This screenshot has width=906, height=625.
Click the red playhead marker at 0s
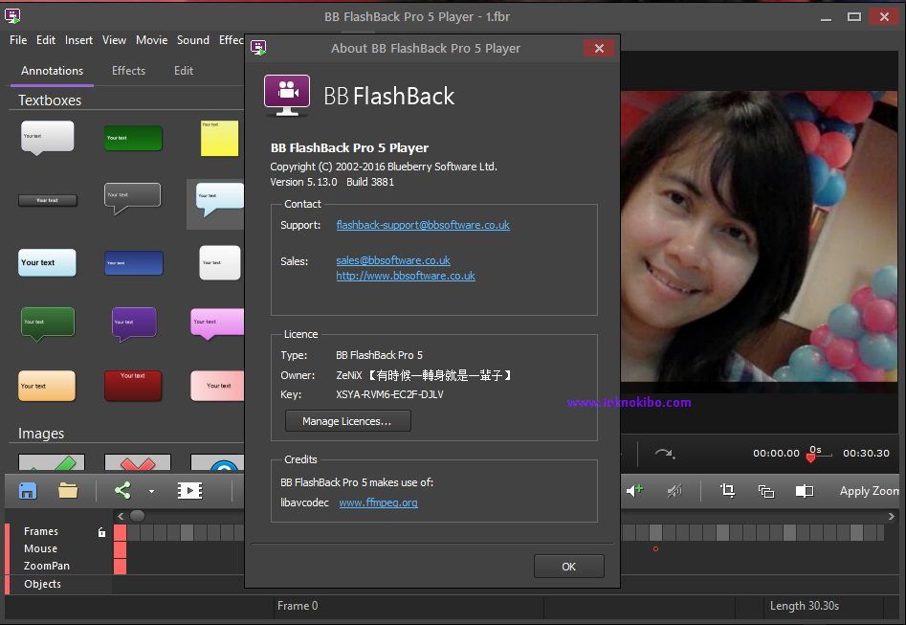tap(810, 458)
